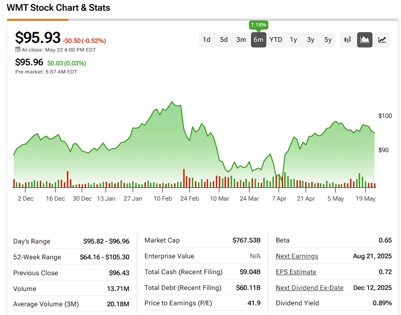Click the EPS Estimate value 0.72
Image resolution: width=401 pixels, height=315 pixels.
[385, 272]
